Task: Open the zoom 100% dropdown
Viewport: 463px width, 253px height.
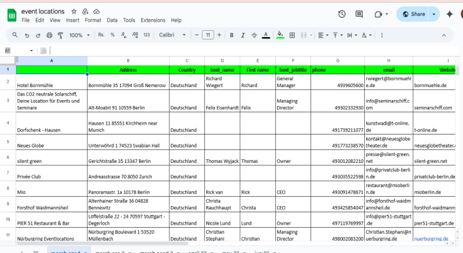Action: [x=79, y=35]
